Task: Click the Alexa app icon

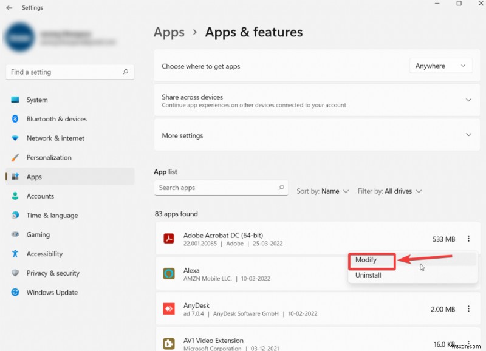Action: (169, 273)
